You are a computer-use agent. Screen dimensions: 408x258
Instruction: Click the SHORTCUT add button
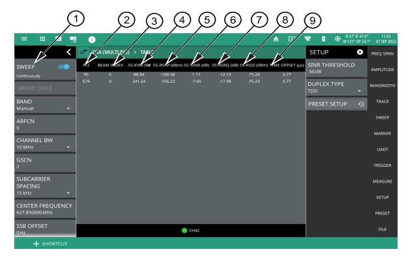click(x=50, y=244)
